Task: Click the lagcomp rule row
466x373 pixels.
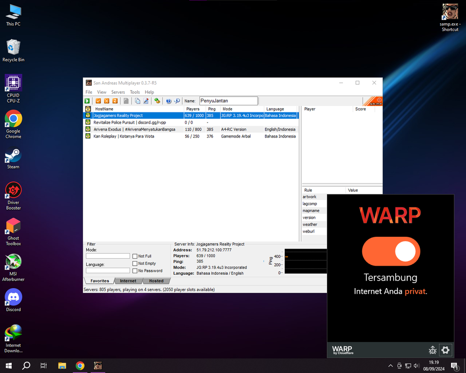Action: click(x=315, y=204)
